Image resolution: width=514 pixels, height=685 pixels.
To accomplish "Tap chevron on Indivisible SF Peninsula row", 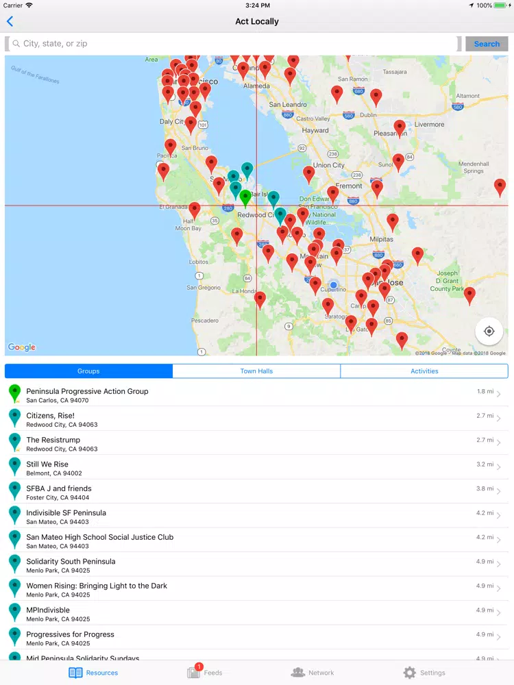I will (x=499, y=516).
